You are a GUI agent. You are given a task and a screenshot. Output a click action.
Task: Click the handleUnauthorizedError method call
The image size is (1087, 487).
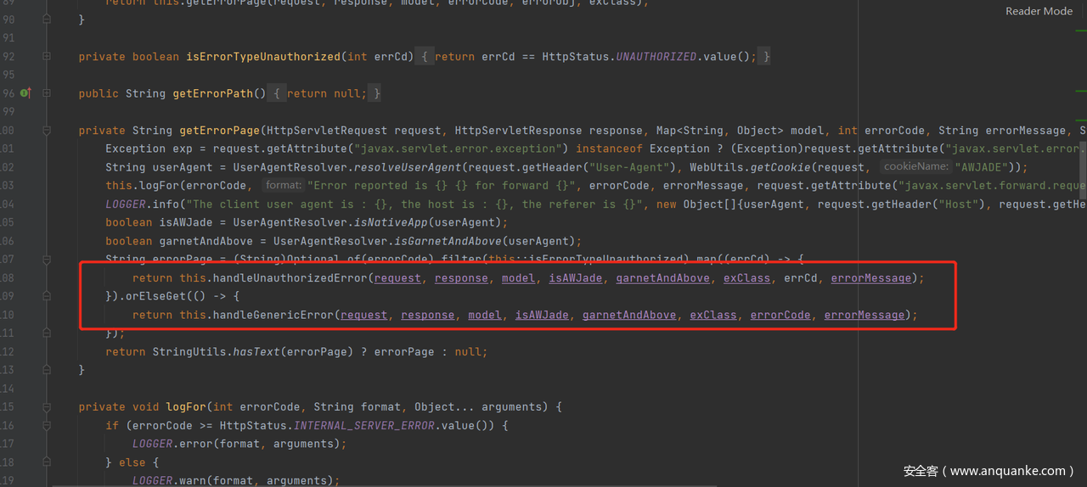click(287, 278)
